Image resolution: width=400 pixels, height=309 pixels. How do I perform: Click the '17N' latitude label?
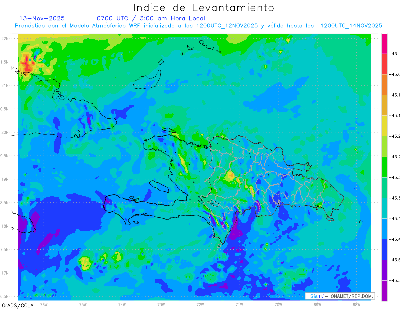(6, 273)
